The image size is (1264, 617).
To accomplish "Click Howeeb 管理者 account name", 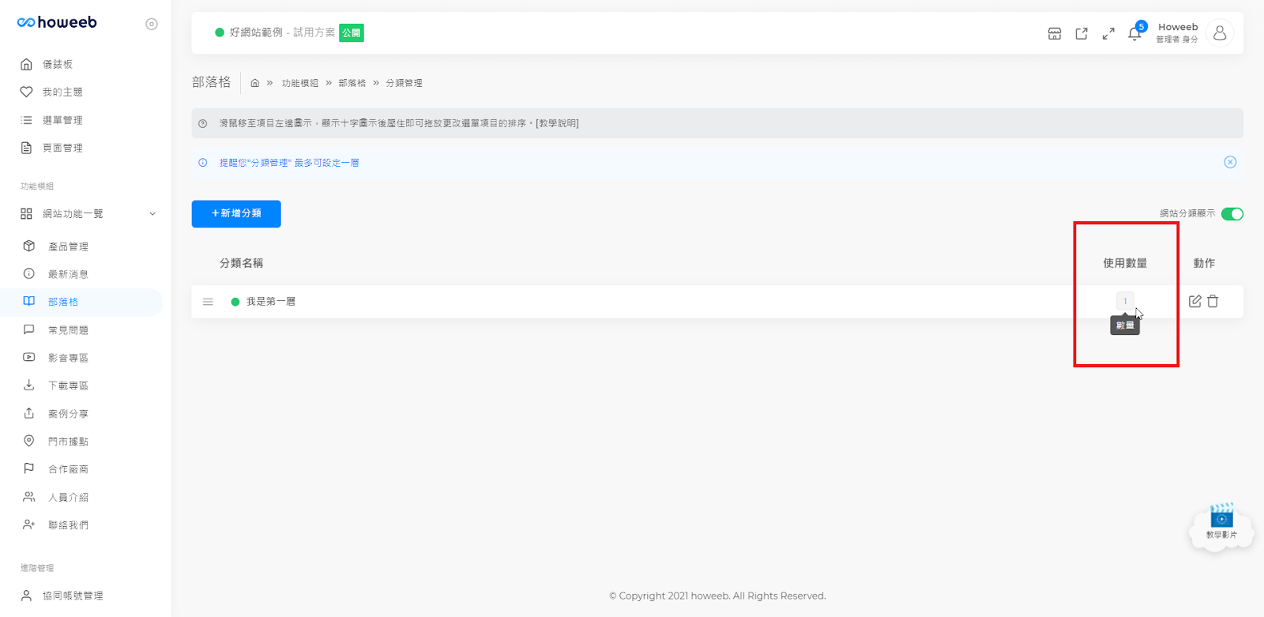I will point(1177,32).
